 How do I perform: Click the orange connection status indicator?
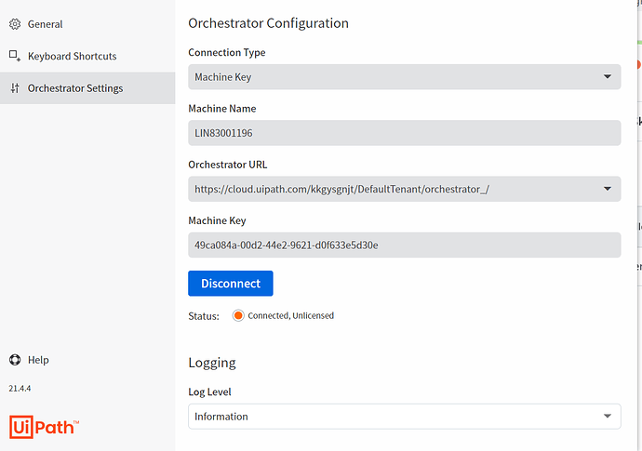(238, 315)
